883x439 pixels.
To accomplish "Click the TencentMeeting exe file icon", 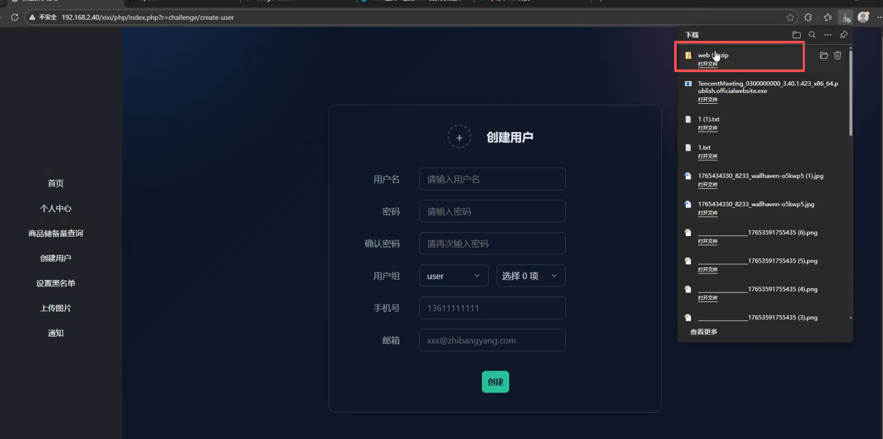I will click(688, 83).
